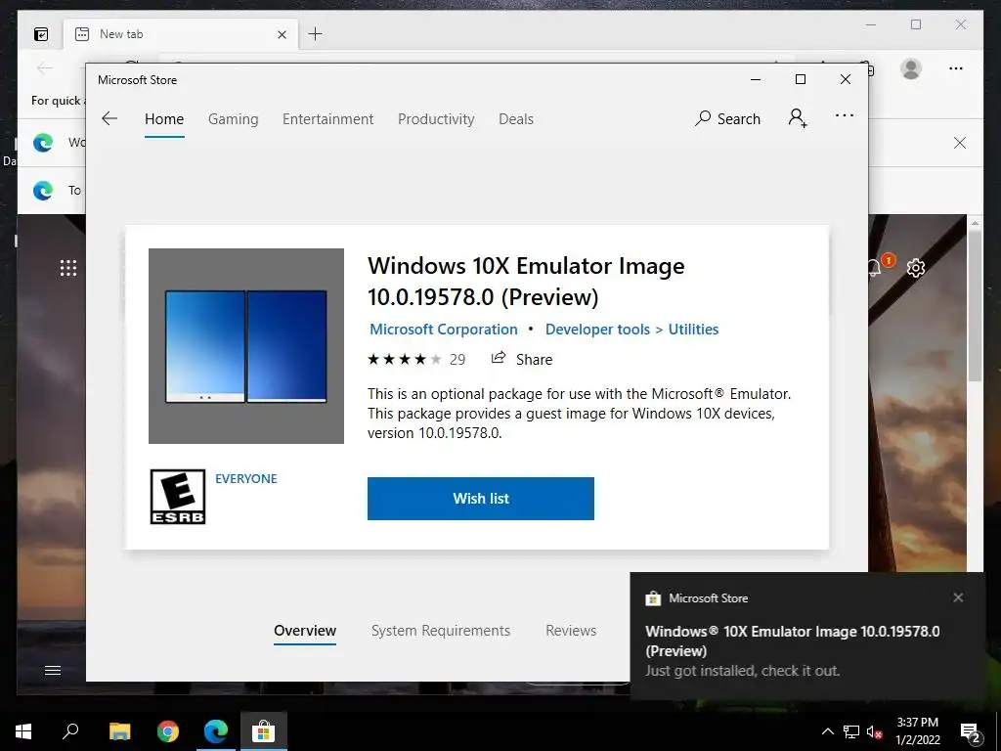Image resolution: width=1001 pixels, height=751 pixels.
Task: Open the Windows Start menu
Action: (x=23, y=731)
